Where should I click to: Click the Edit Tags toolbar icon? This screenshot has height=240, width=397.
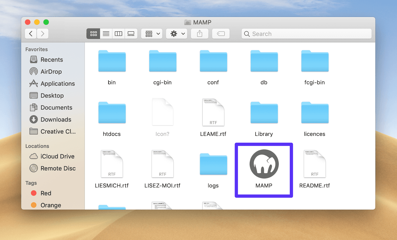click(x=220, y=34)
